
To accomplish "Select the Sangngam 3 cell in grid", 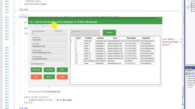I will point(101,46).
